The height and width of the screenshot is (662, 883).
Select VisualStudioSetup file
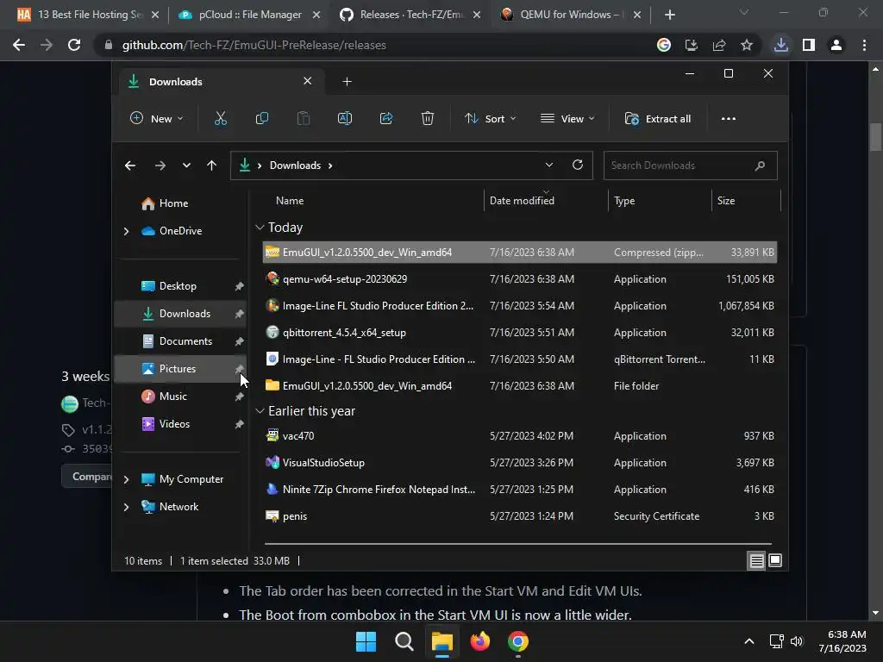pyautogui.click(x=520, y=463)
